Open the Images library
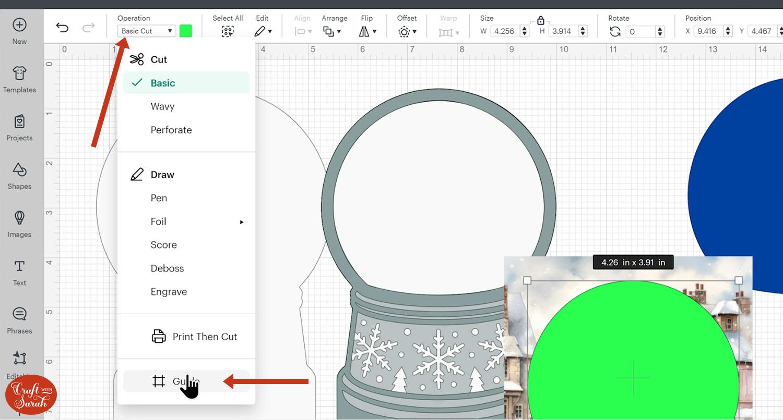Viewport: 783px width, 420px height. point(19,224)
